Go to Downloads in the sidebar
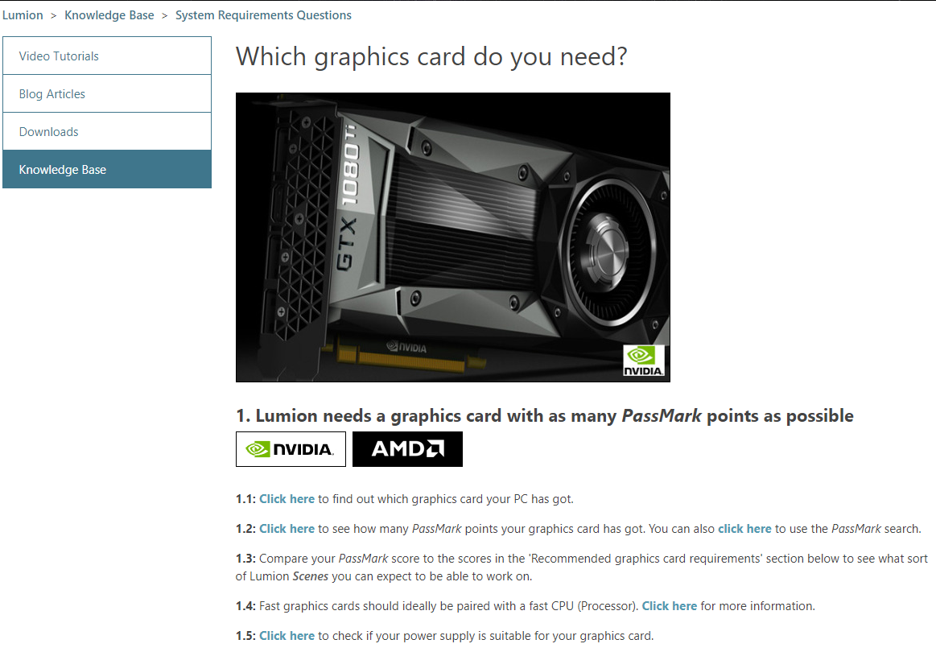 [x=107, y=131]
